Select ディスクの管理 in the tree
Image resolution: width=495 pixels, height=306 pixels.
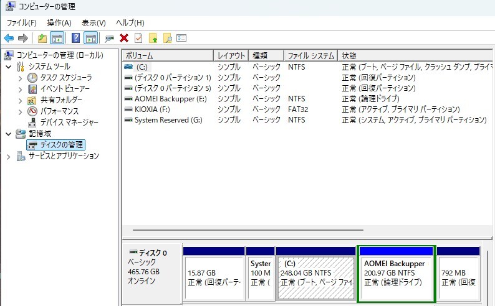click(56, 145)
